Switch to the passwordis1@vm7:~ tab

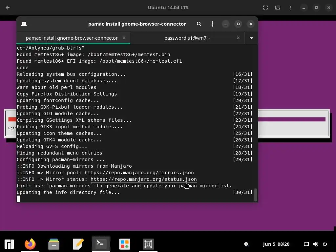[x=187, y=38]
